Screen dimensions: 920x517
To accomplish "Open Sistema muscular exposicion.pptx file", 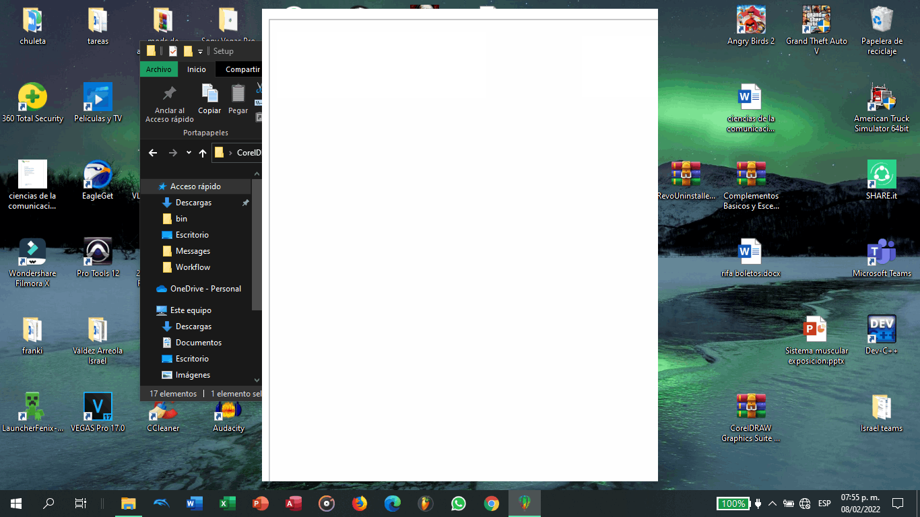I will tap(816, 340).
